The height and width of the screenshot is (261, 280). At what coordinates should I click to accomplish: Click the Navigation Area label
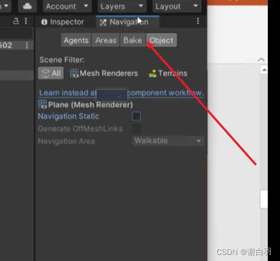coord(66,141)
